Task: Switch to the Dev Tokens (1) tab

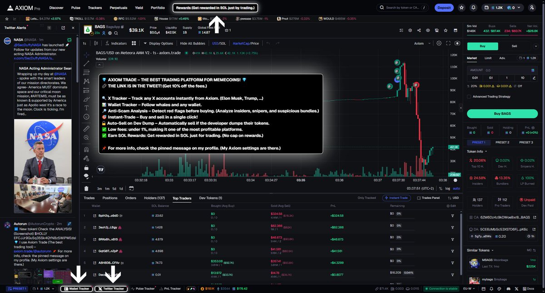Action: click(x=211, y=198)
